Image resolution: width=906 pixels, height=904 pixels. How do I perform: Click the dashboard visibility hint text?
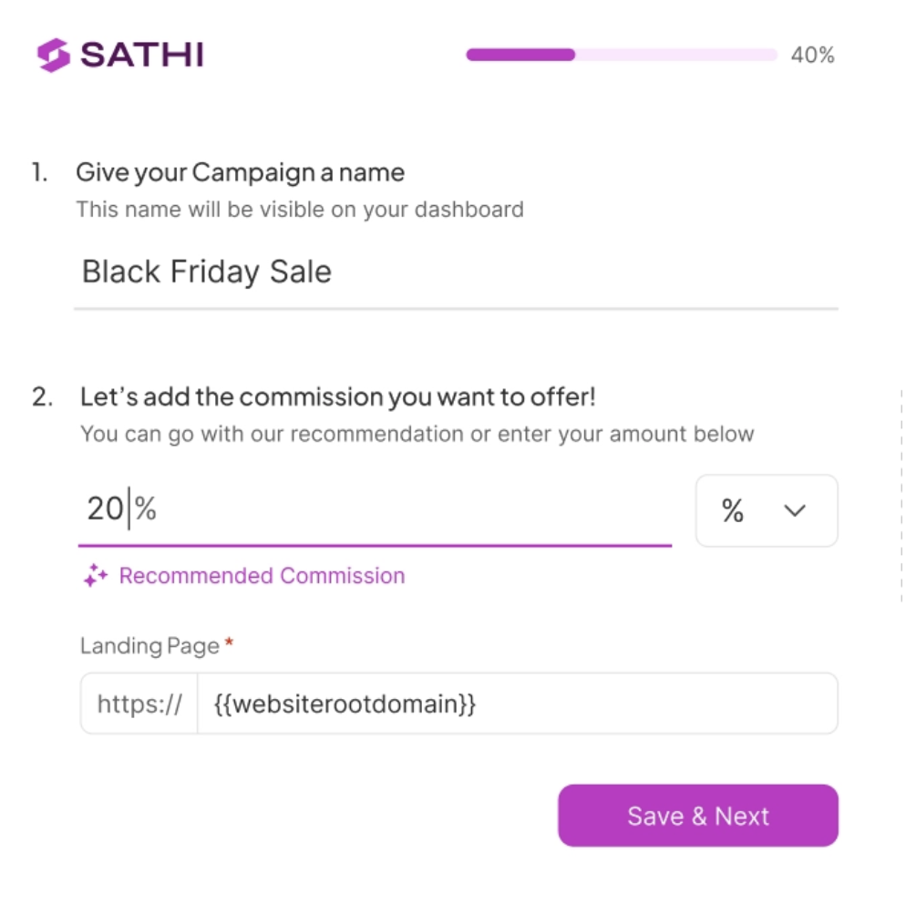coord(299,210)
